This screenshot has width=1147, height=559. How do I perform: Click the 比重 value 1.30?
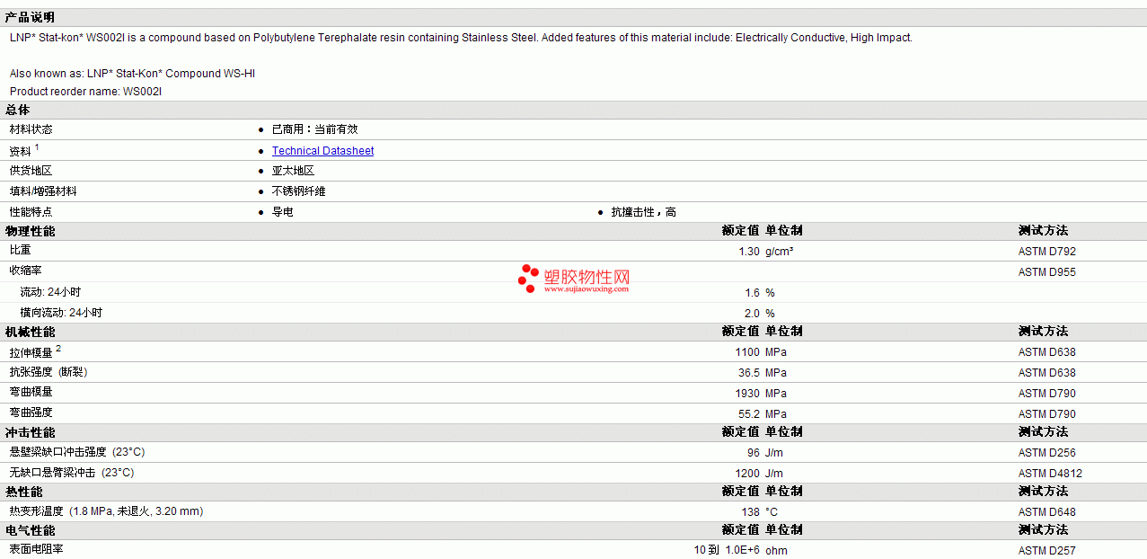coord(749,252)
